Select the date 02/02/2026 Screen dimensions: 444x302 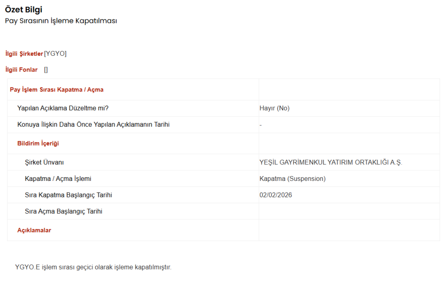click(x=276, y=195)
